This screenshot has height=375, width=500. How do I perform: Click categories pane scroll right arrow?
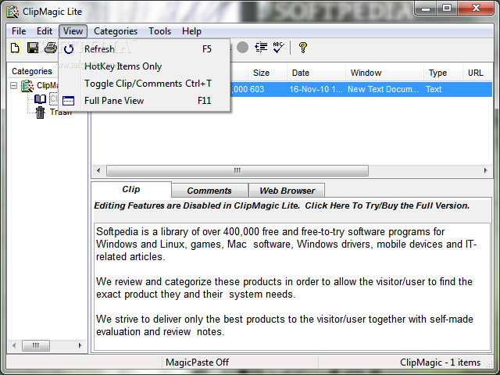tap(80, 345)
